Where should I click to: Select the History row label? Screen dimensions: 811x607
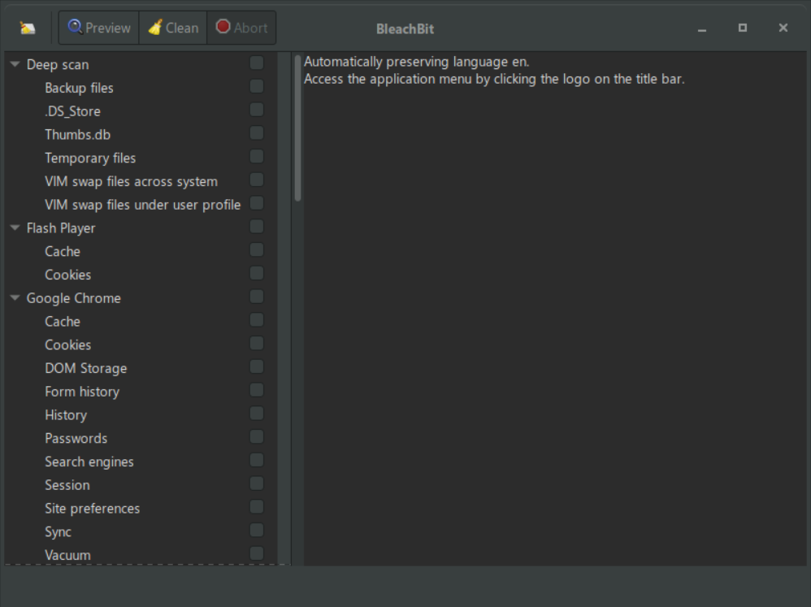click(66, 415)
